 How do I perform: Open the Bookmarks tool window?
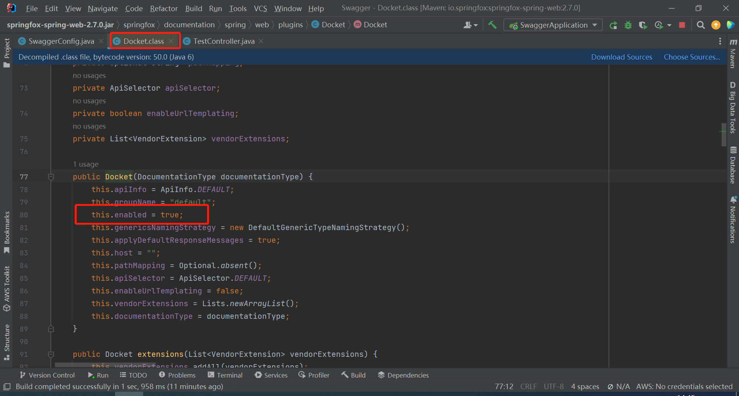(7, 232)
